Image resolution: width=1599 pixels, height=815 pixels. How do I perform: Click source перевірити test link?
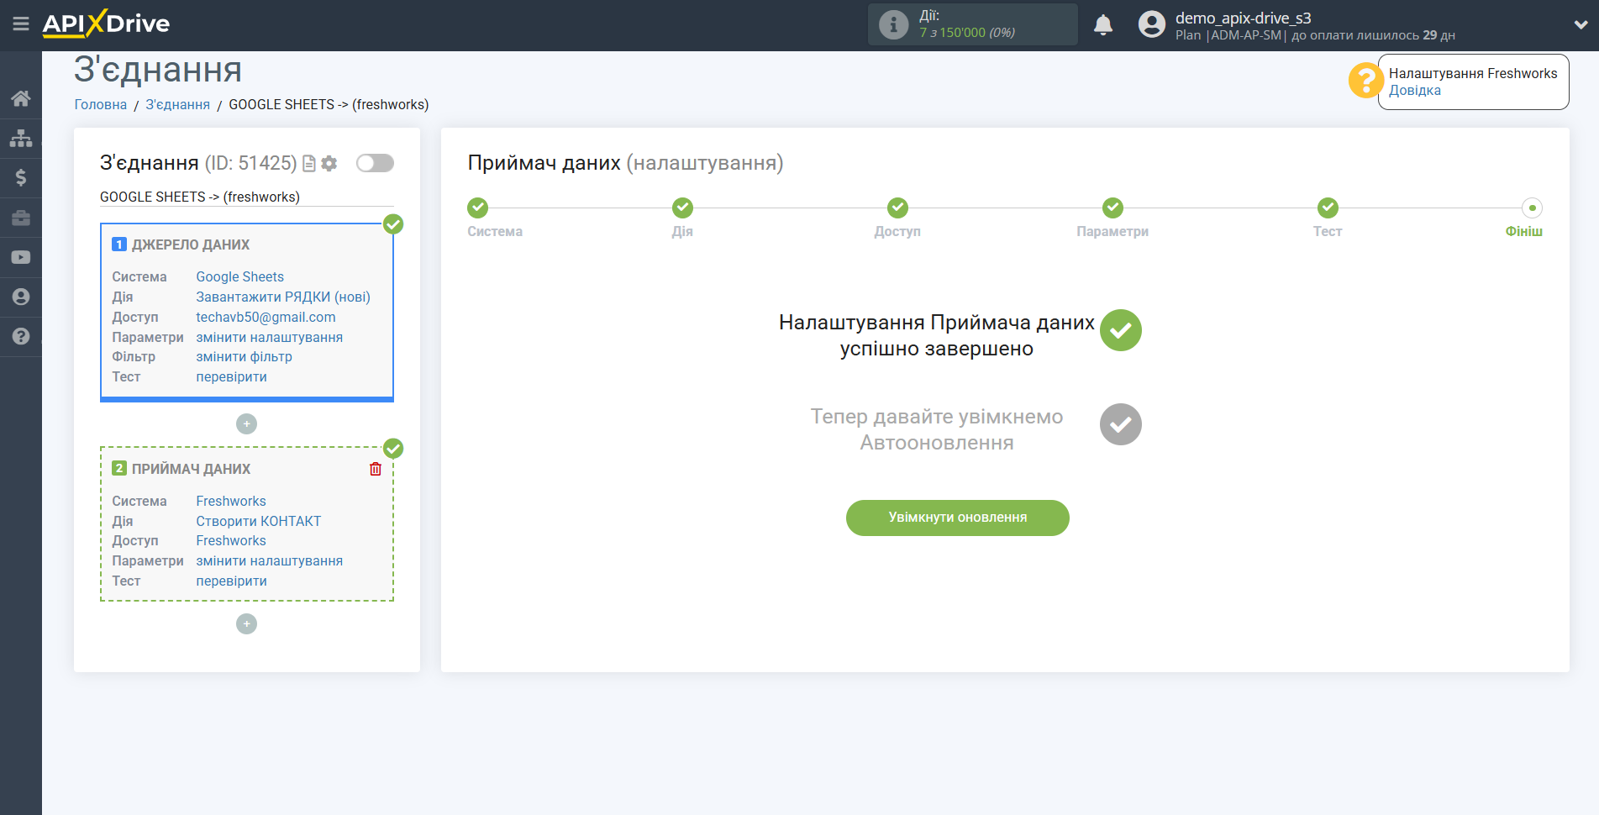click(231, 377)
